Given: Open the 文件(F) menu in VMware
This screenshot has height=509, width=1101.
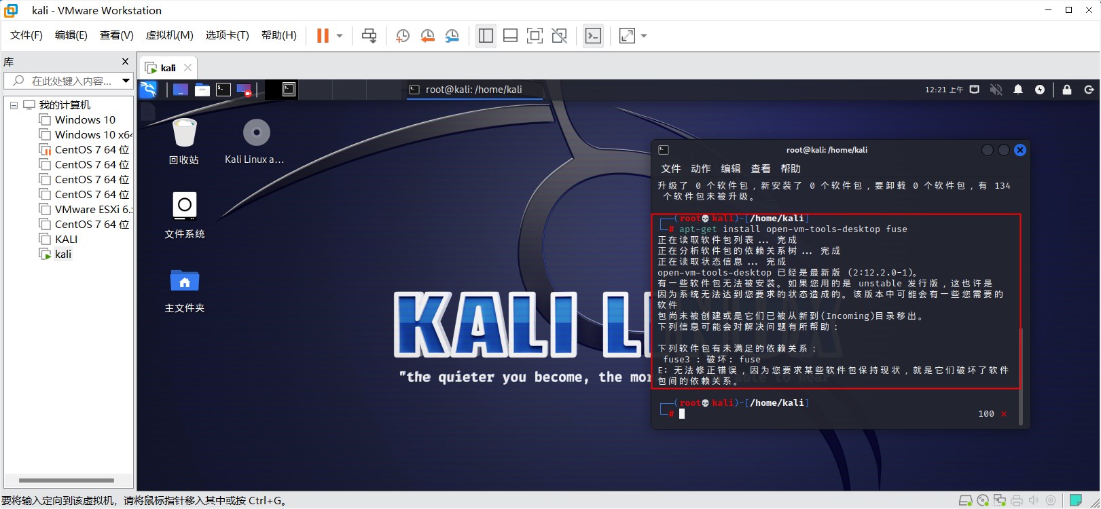Looking at the screenshot, I should pos(26,35).
